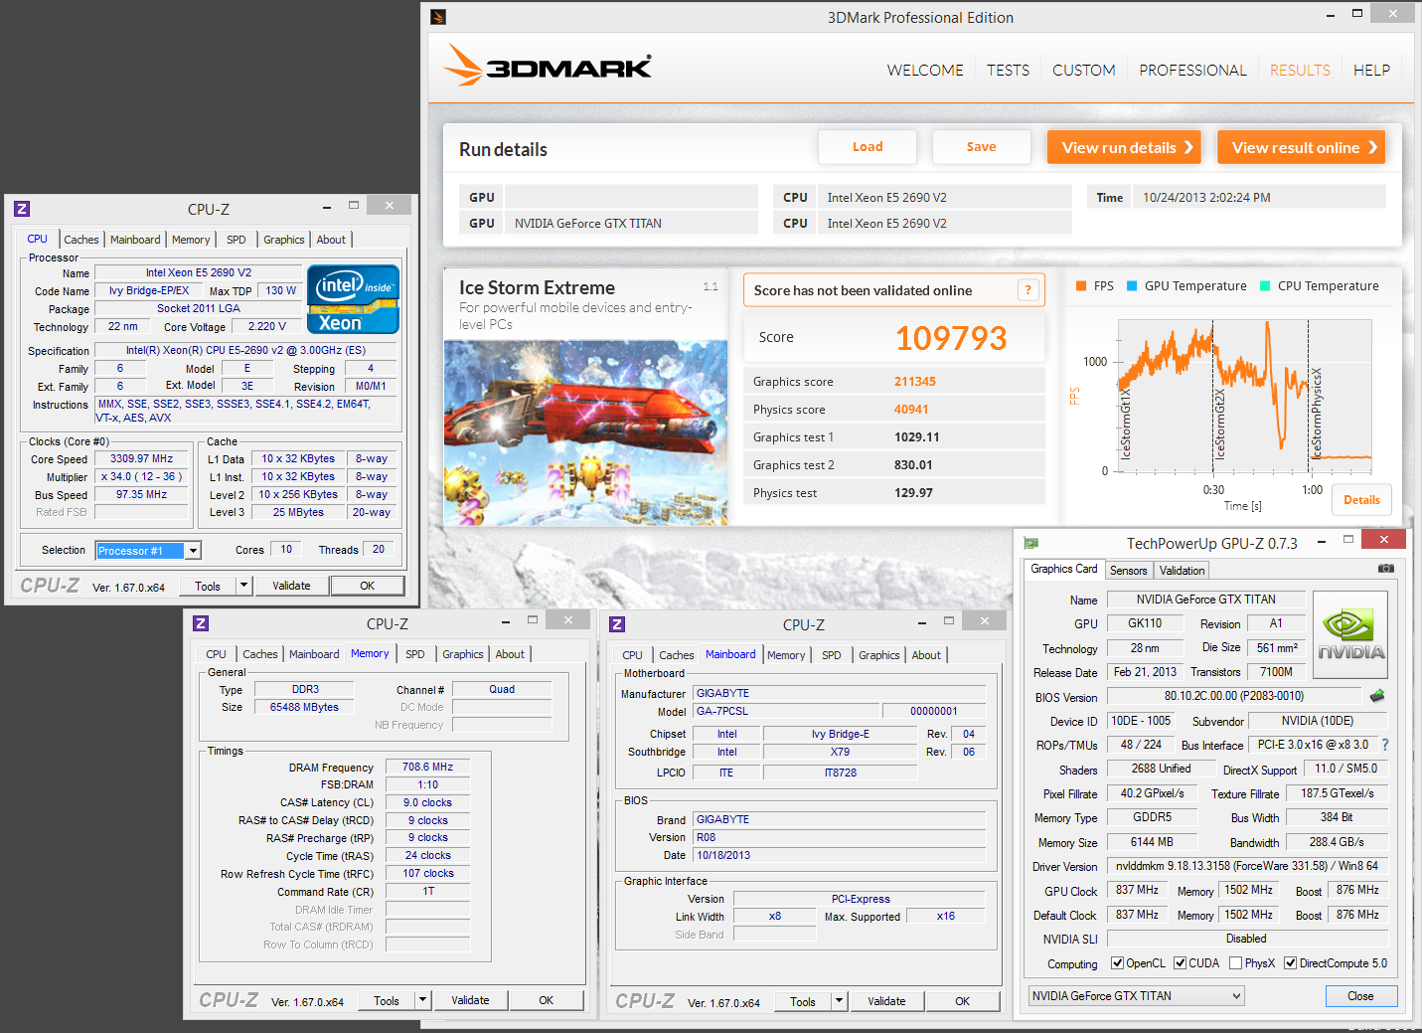Expand Tools dropdown arrow in CPU-Z CPU window

pyautogui.click(x=243, y=586)
